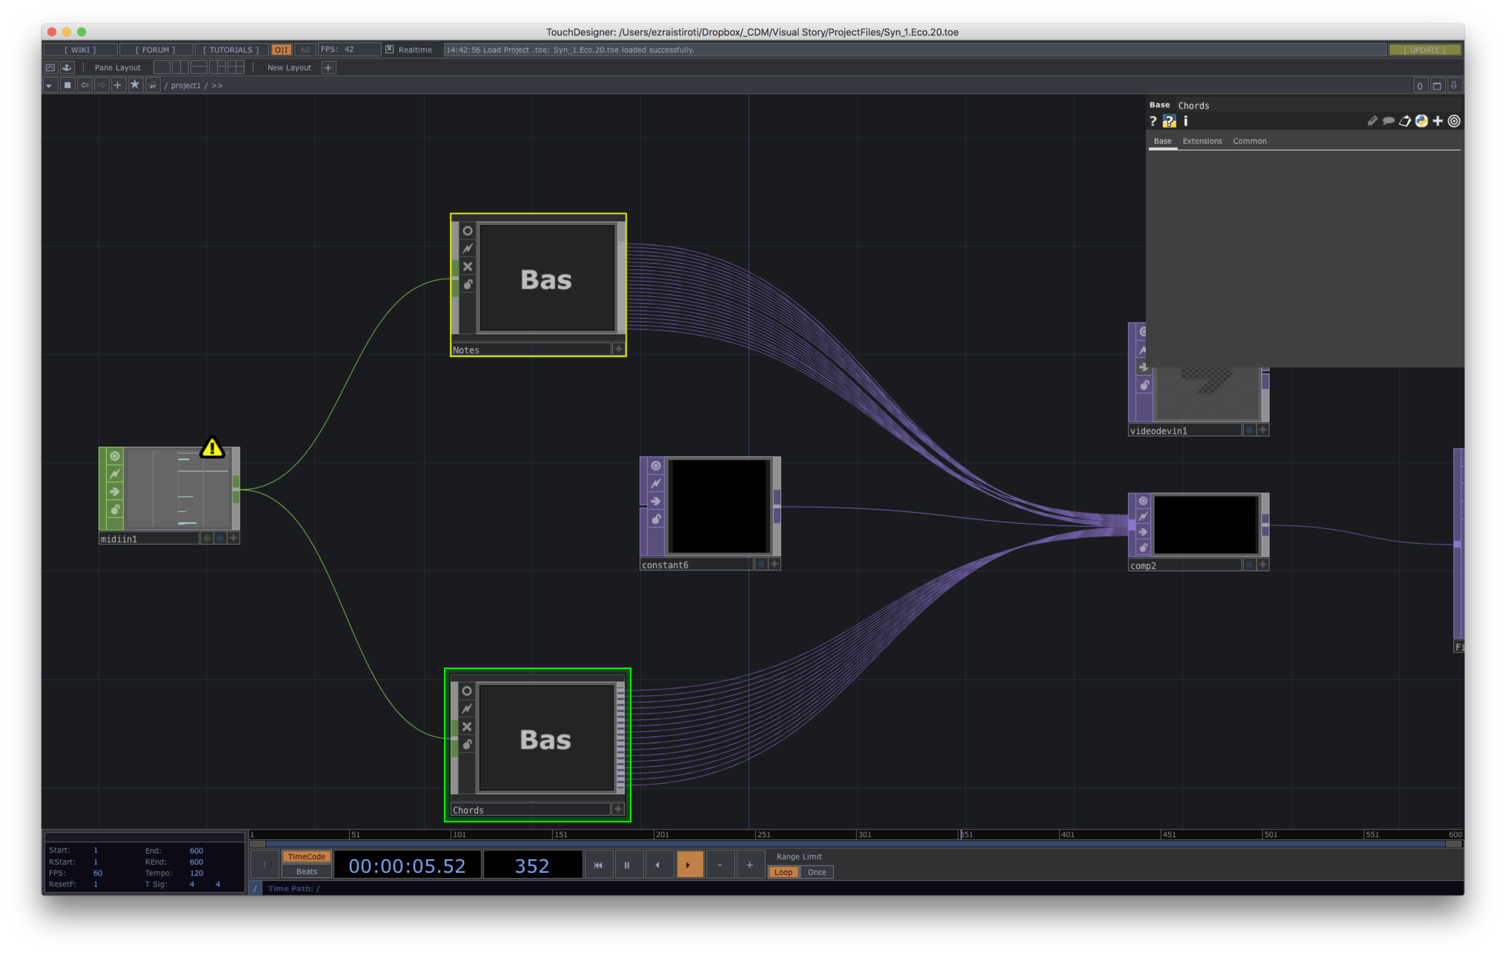The image size is (1506, 955).
Task: Open Python help icon in parameter panel
Action: [1169, 121]
